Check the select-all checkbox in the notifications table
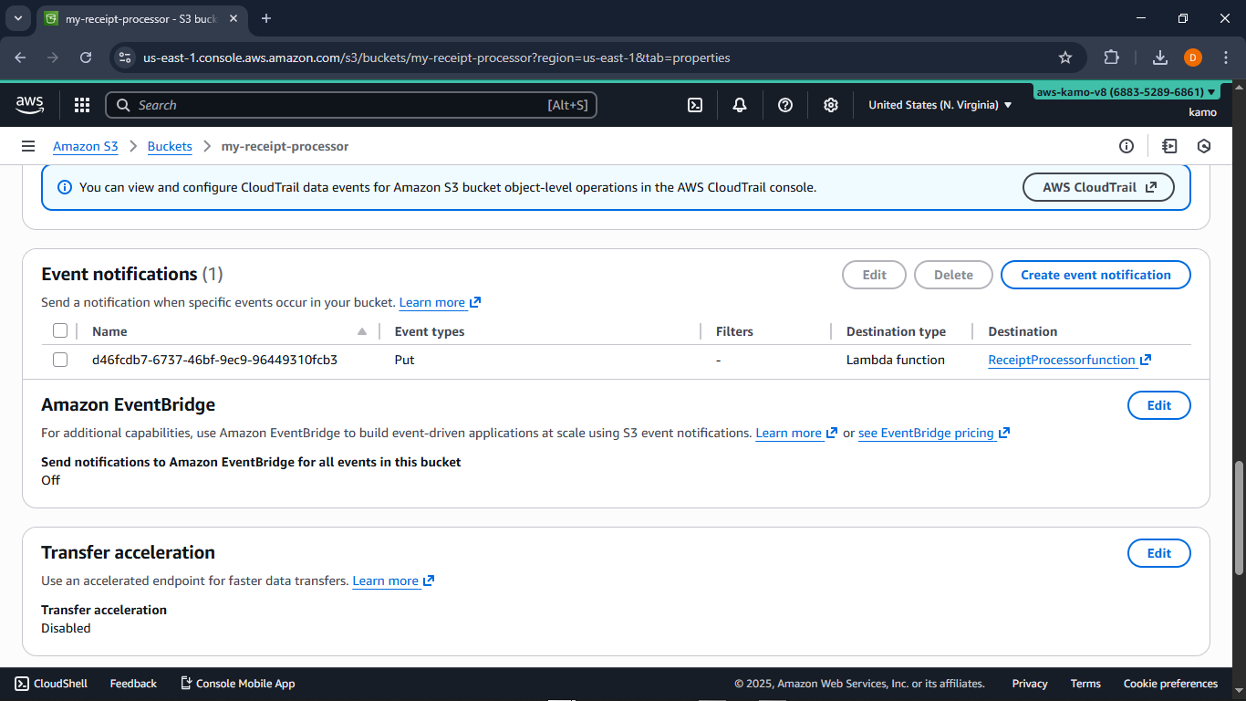 tap(60, 330)
